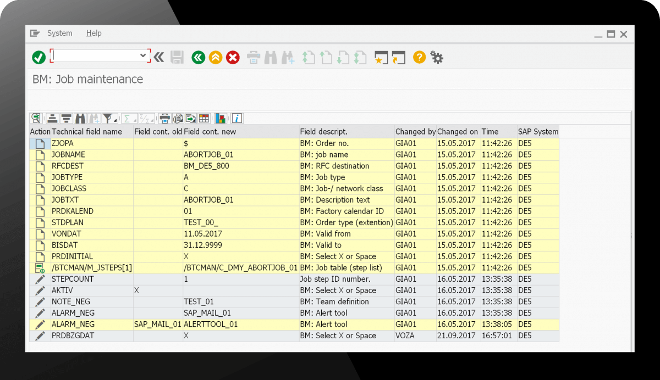
Task: Click the Display Graphic chart icon
Action: pyautogui.click(x=221, y=118)
